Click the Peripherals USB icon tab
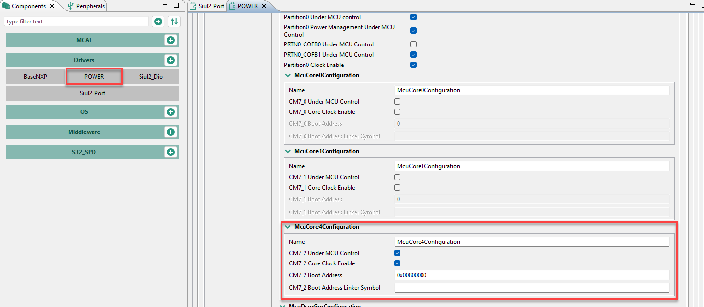The image size is (704, 307). 70,6
